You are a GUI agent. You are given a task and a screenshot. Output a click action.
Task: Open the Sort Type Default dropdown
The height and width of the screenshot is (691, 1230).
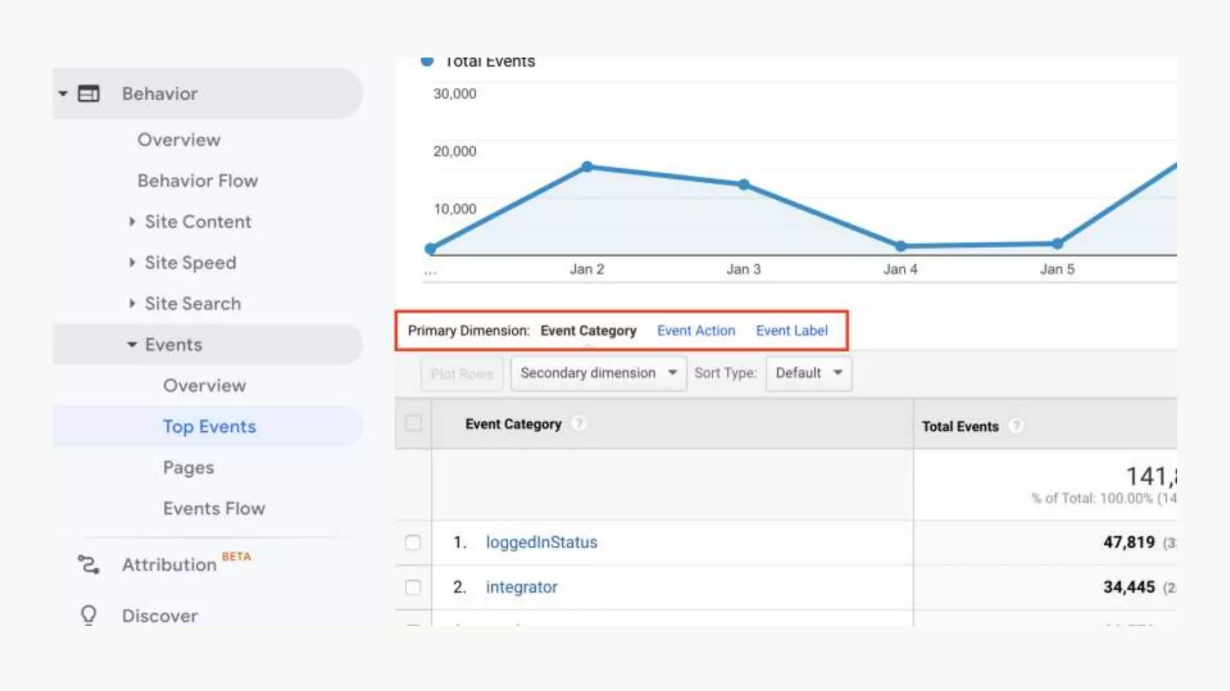coord(808,373)
